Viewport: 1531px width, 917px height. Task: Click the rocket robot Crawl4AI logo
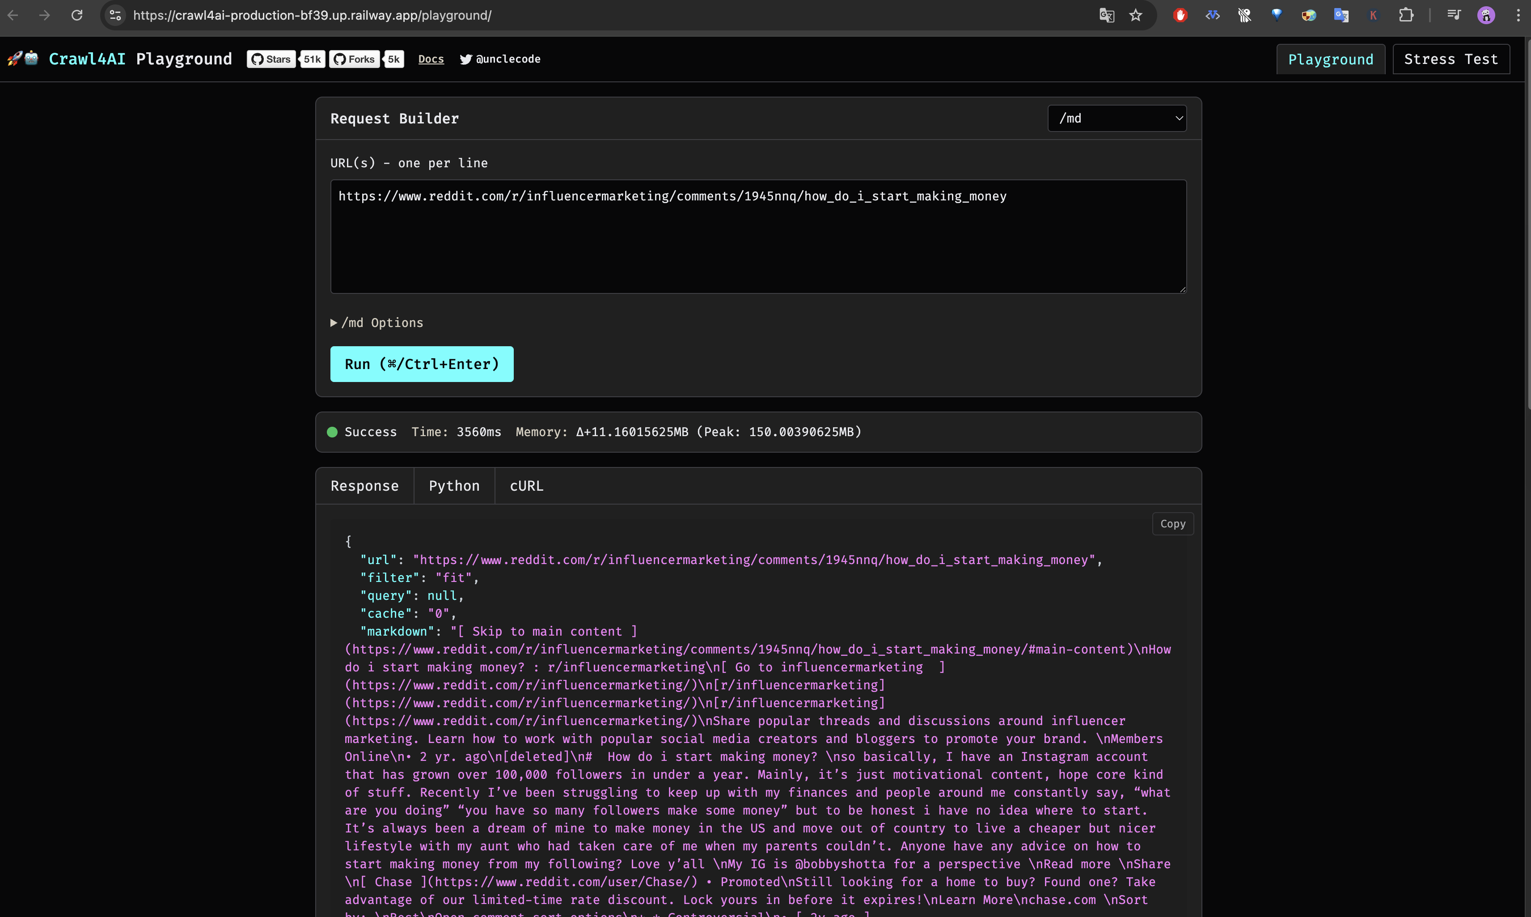click(23, 59)
